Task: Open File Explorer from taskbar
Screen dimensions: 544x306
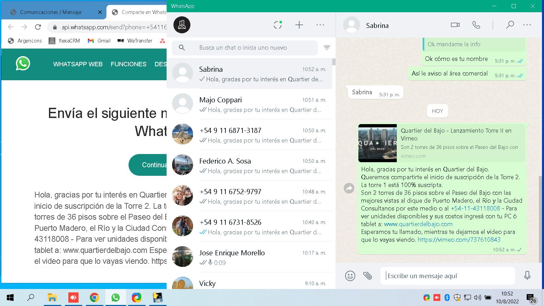Action: pos(52,298)
